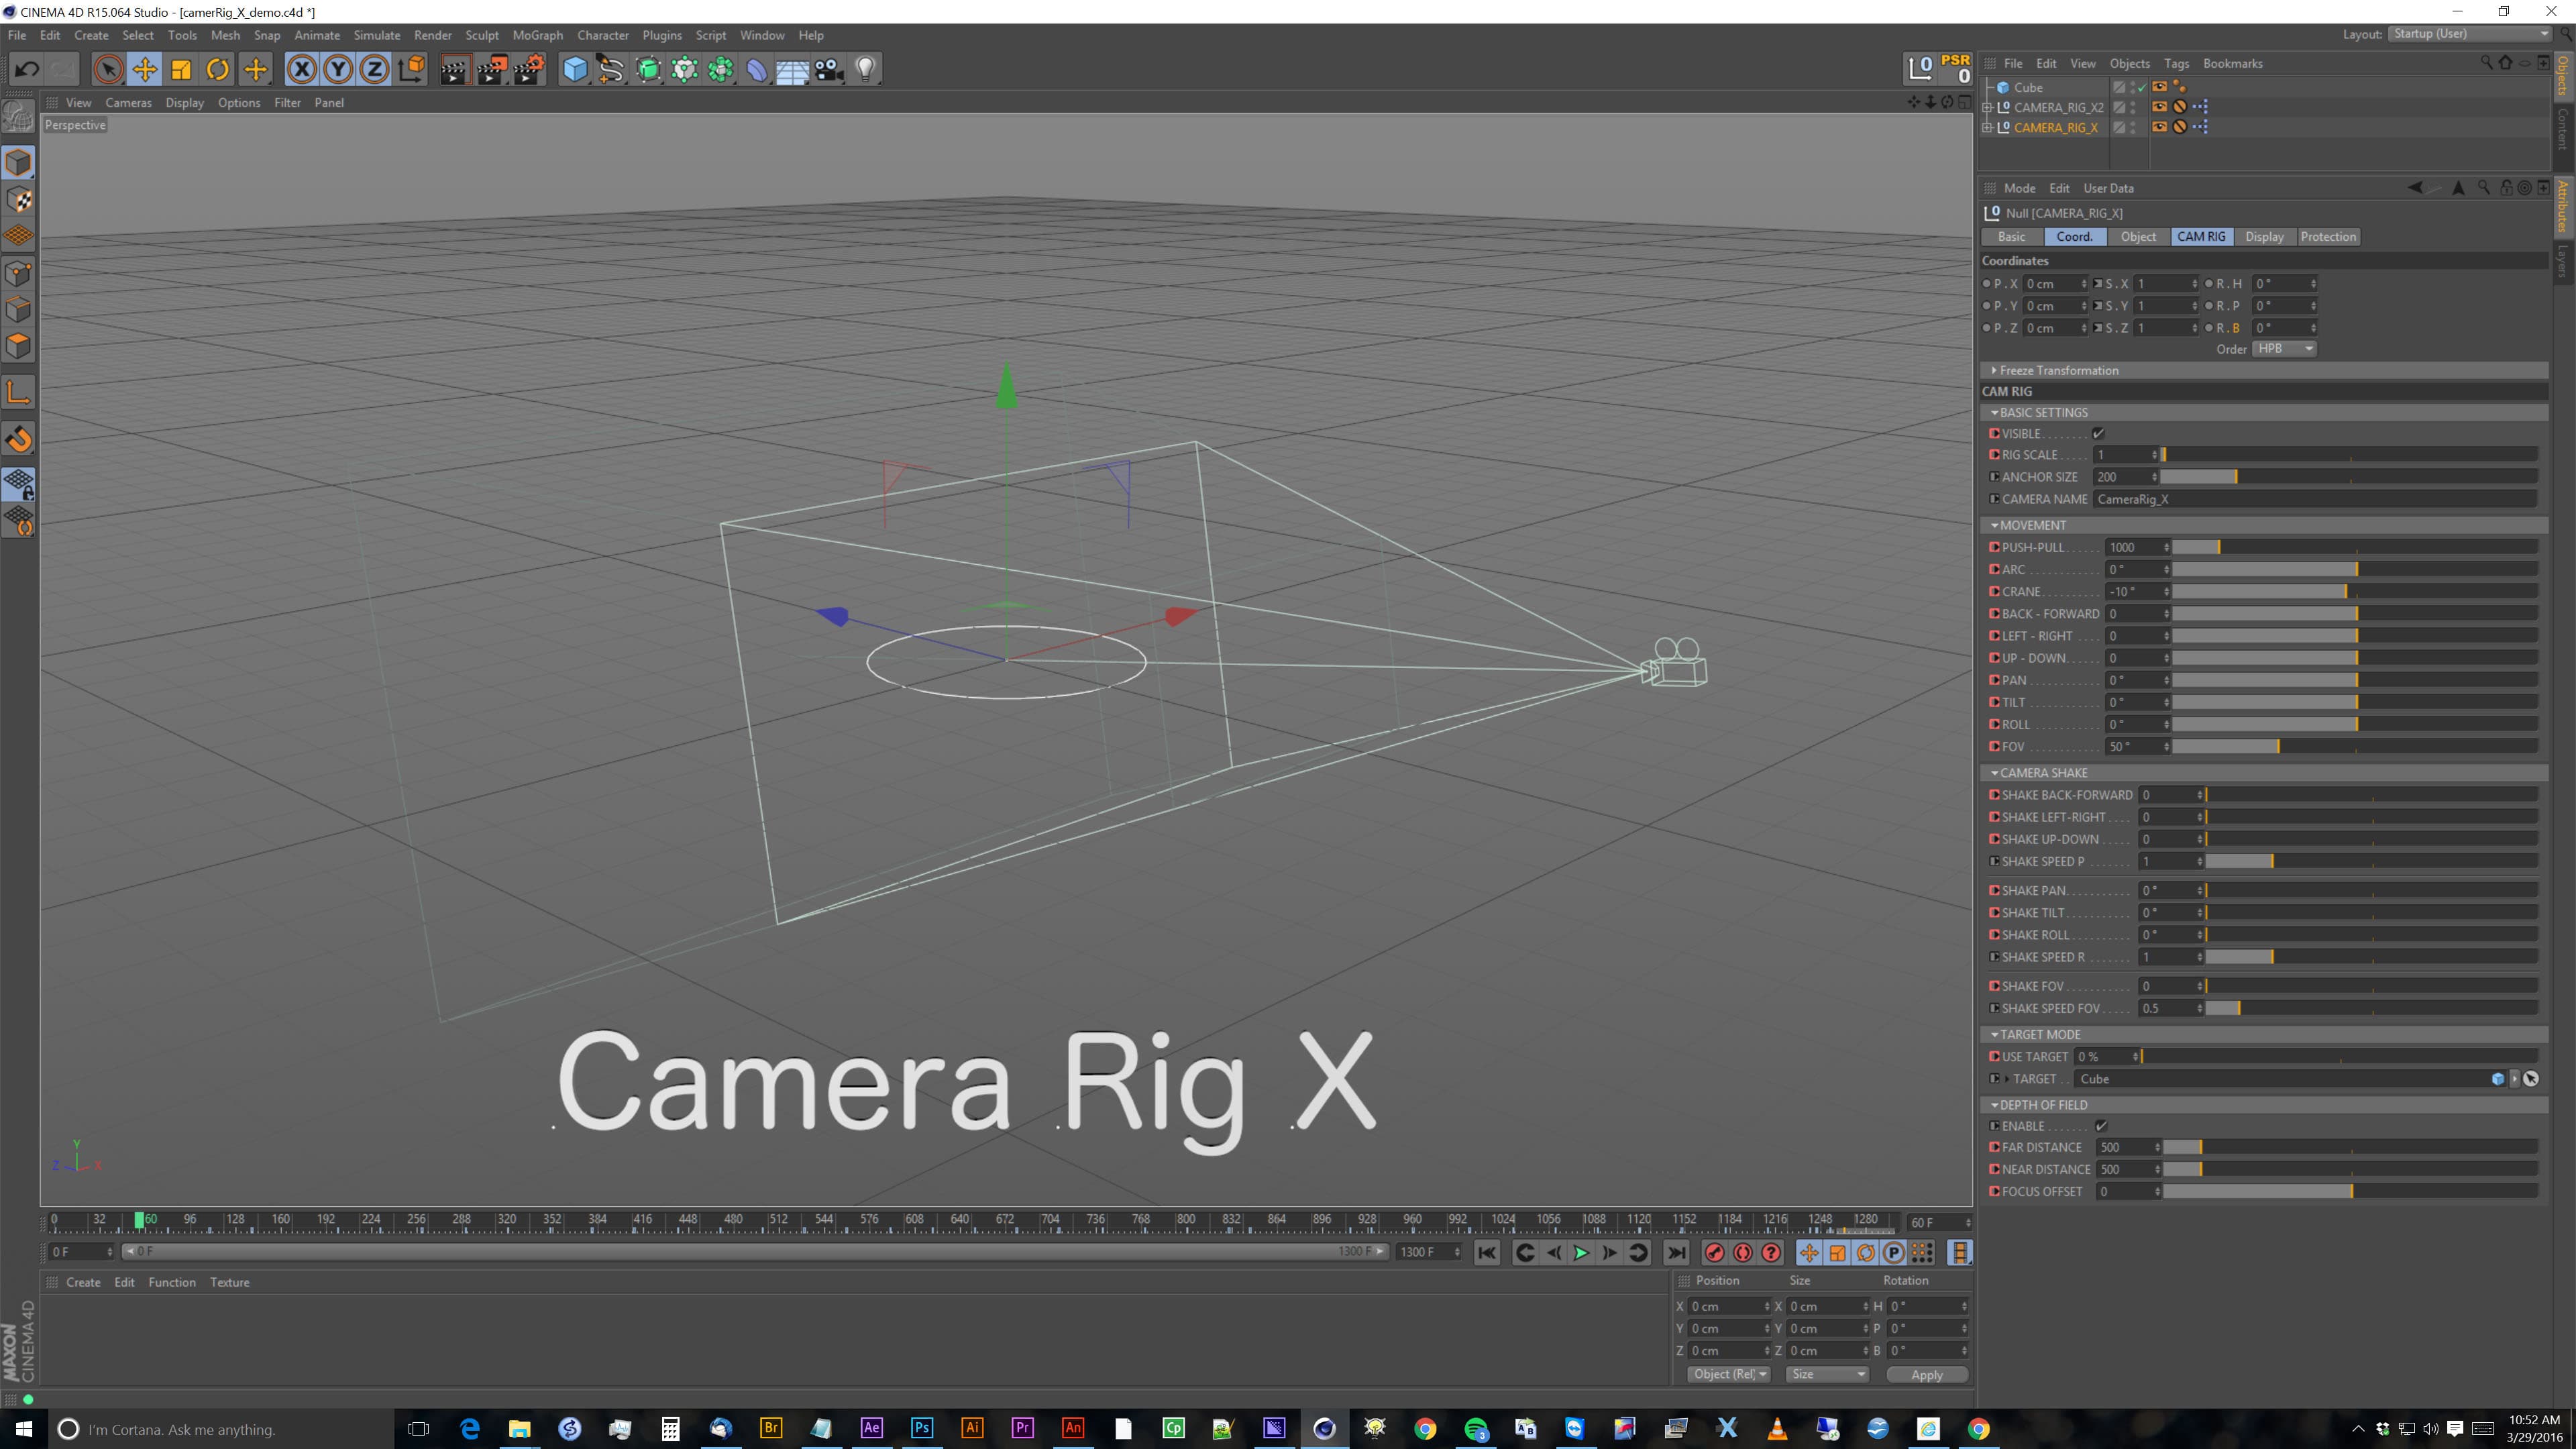This screenshot has width=2576, height=1449.
Task: Add a Cube primitive object
Action: [575, 69]
